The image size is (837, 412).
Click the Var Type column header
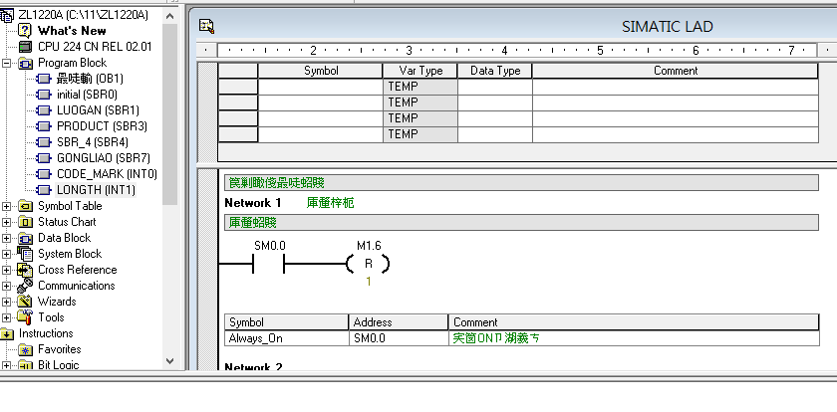pos(419,71)
